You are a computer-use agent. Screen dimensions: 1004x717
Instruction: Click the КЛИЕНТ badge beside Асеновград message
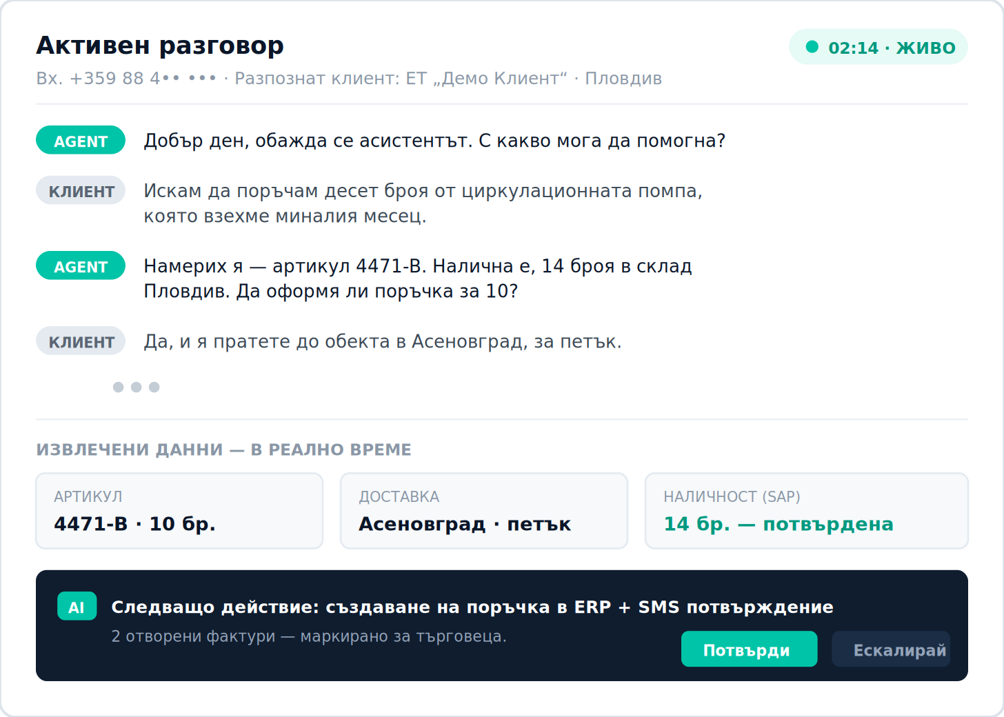tap(81, 341)
